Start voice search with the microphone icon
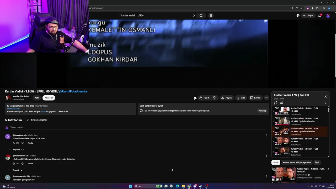This screenshot has height=189, width=336. point(211,15)
